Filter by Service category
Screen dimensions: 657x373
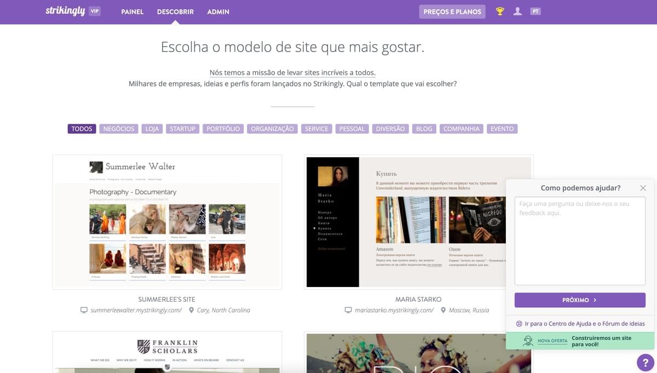(316, 129)
